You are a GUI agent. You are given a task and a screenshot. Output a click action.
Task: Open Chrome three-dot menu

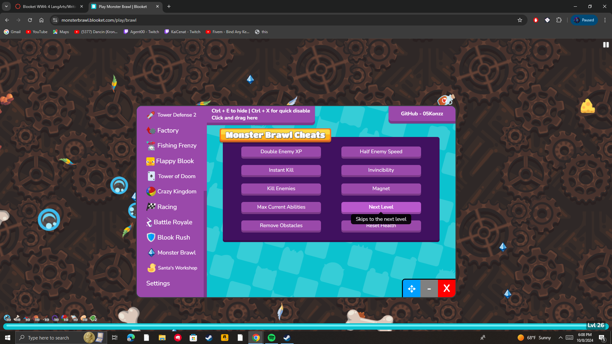[605, 20]
